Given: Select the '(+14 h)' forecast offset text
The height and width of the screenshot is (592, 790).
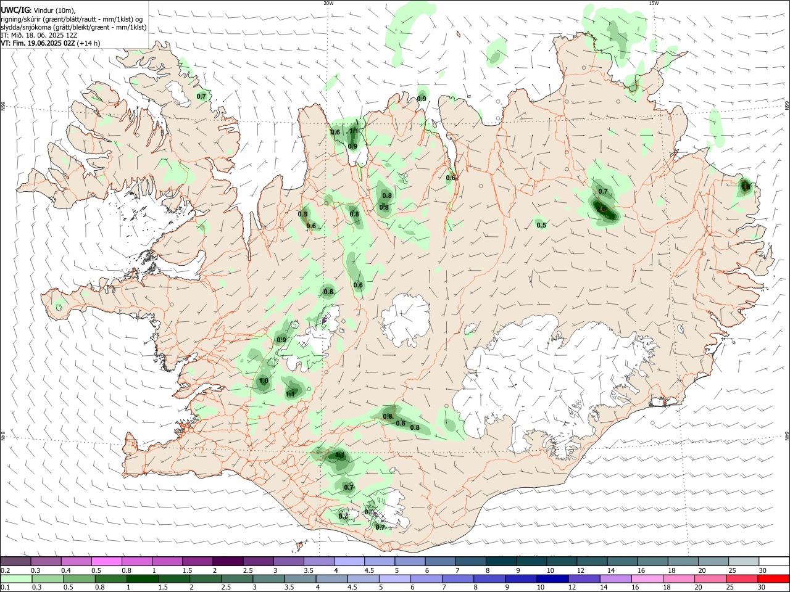Looking at the screenshot, I should 89,43.
